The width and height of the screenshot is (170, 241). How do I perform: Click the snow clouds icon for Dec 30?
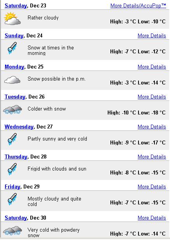point(12,231)
